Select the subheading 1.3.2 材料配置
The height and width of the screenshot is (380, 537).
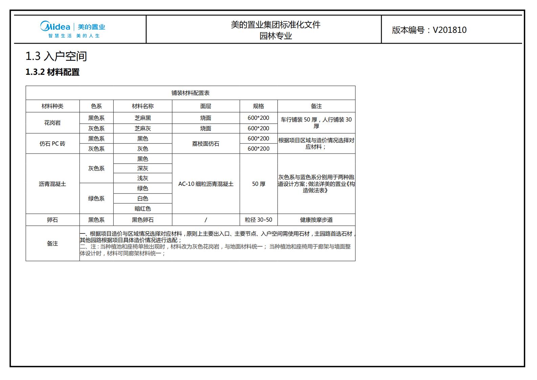pos(52,72)
